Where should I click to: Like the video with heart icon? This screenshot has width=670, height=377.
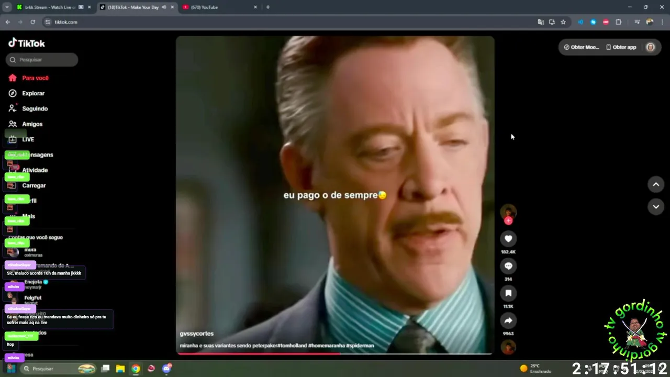pyautogui.click(x=508, y=239)
